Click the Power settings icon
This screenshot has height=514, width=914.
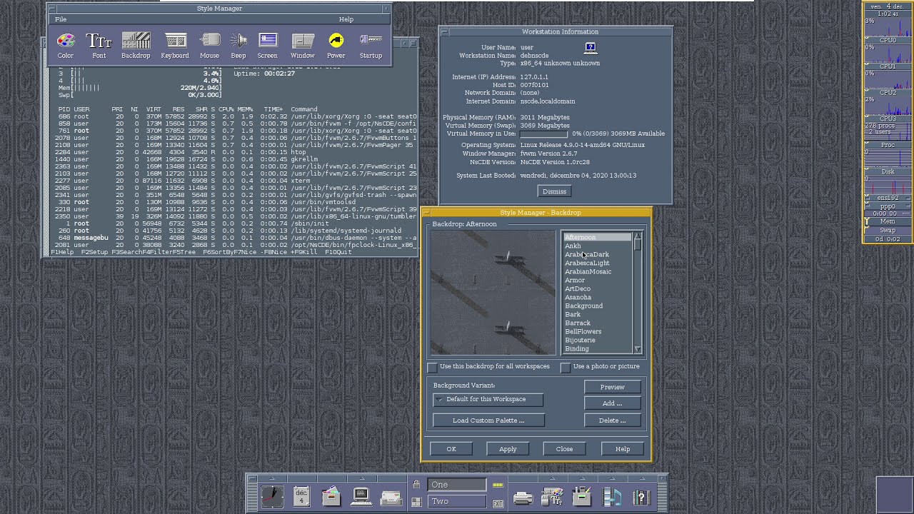point(336,44)
